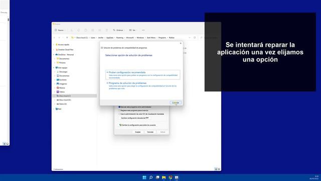Screen dimensions: 321x181
Task: Select Red in the sidebar
Action: pos(60,109)
